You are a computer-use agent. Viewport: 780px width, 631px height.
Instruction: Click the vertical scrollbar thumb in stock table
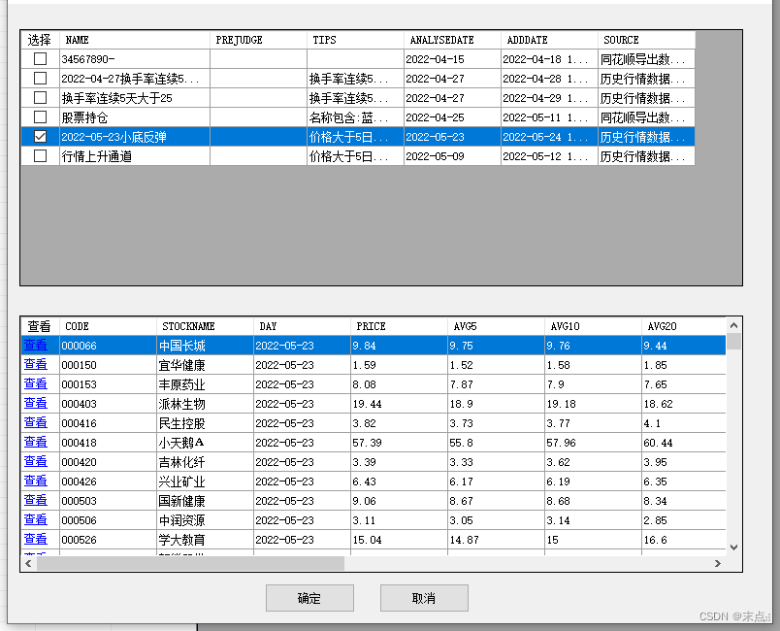click(x=733, y=342)
